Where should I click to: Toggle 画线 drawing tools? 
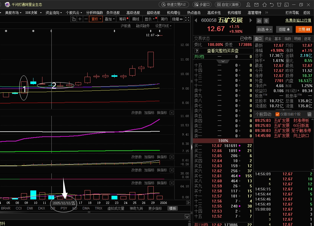point(136,19)
